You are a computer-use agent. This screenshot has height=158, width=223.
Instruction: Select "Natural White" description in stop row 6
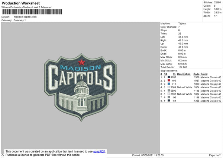coord(185,94)
